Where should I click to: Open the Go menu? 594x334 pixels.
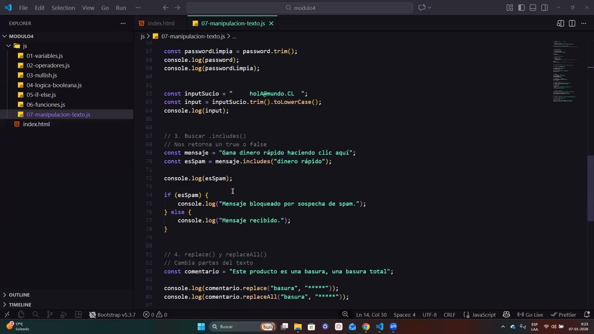[x=105, y=7]
